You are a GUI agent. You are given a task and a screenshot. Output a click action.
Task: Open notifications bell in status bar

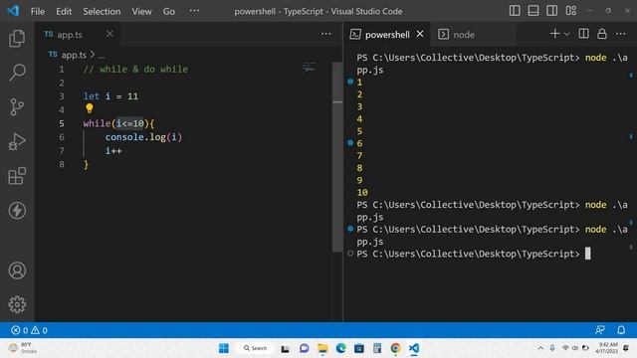tap(621, 330)
